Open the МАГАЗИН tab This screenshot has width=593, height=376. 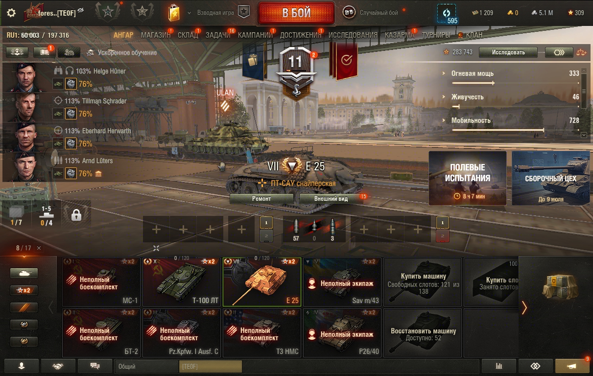coord(156,35)
